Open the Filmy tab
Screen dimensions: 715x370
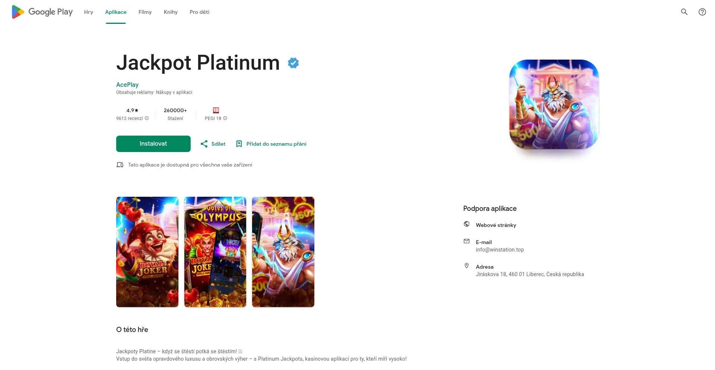(145, 12)
